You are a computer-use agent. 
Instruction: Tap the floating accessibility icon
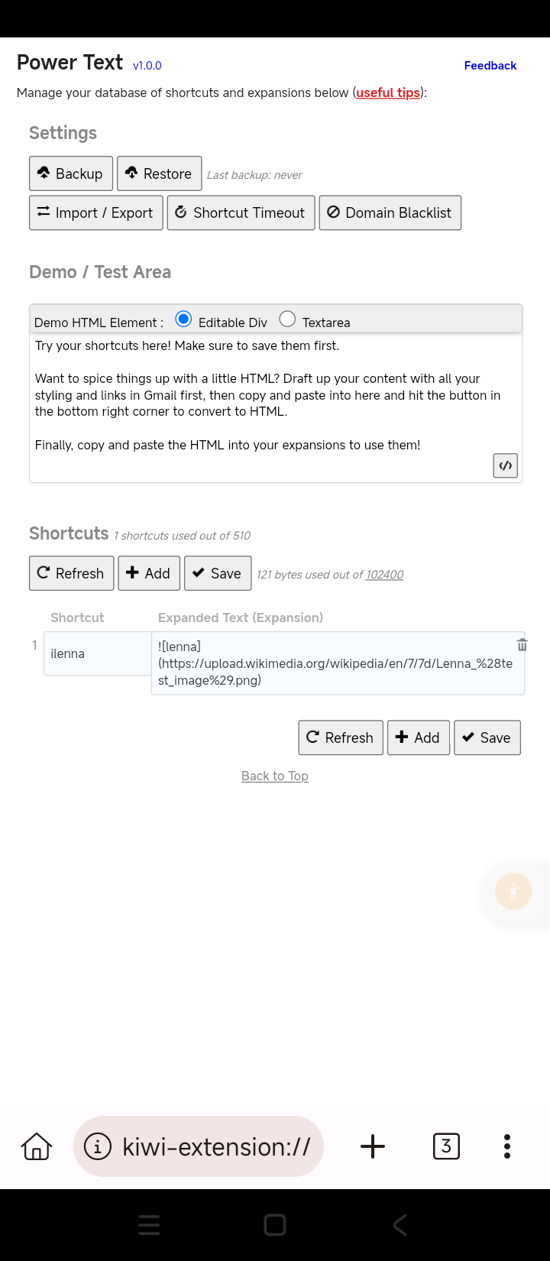(x=513, y=891)
